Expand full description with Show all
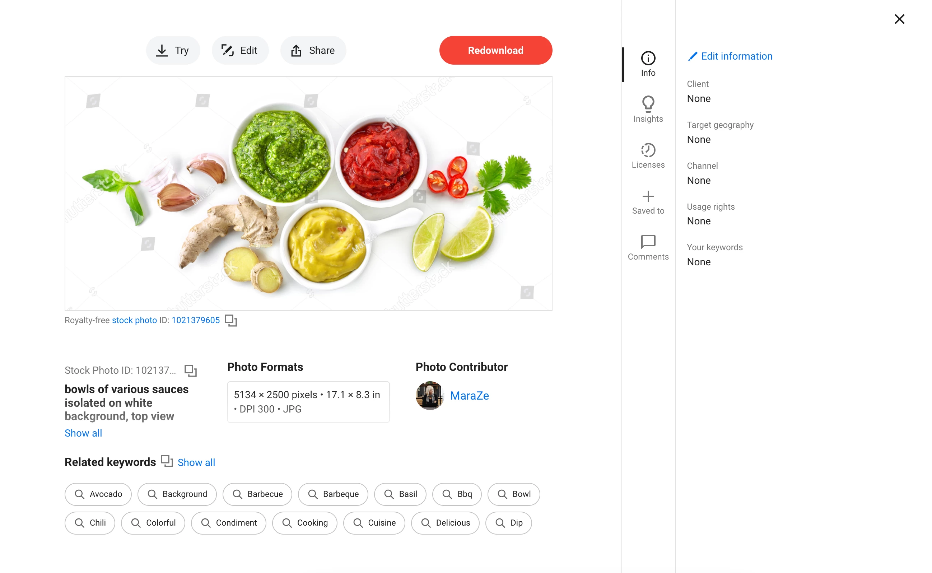Screen dimensions: 932x573 [x=83, y=433]
